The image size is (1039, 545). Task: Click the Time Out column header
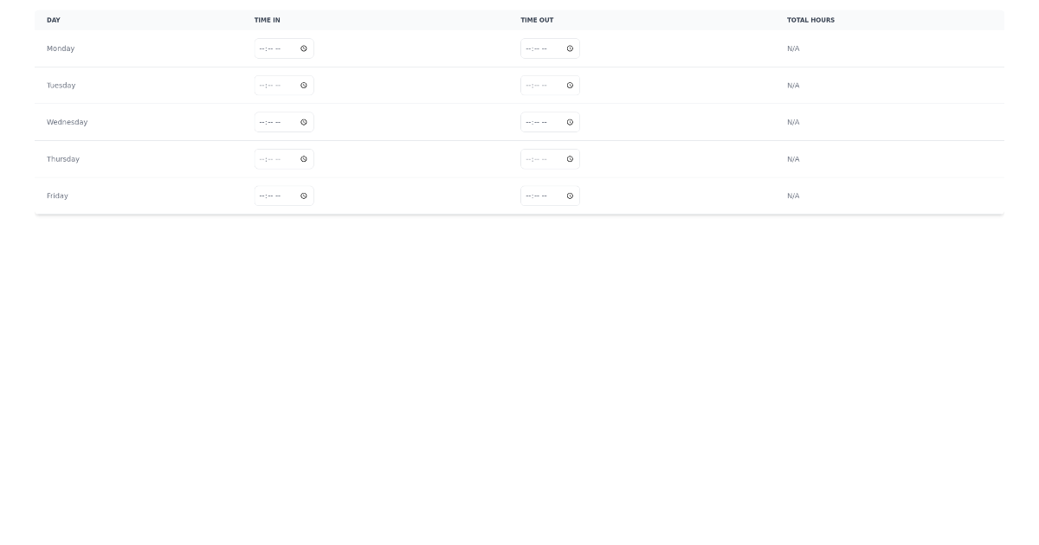tap(537, 20)
